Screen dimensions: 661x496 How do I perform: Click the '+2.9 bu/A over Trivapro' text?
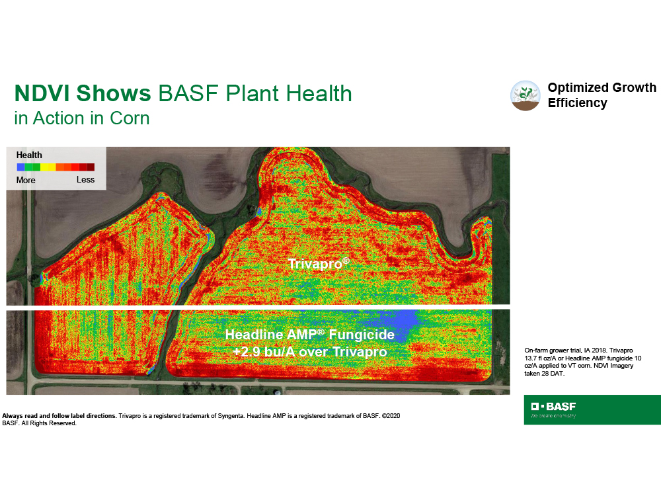coord(310,352)
